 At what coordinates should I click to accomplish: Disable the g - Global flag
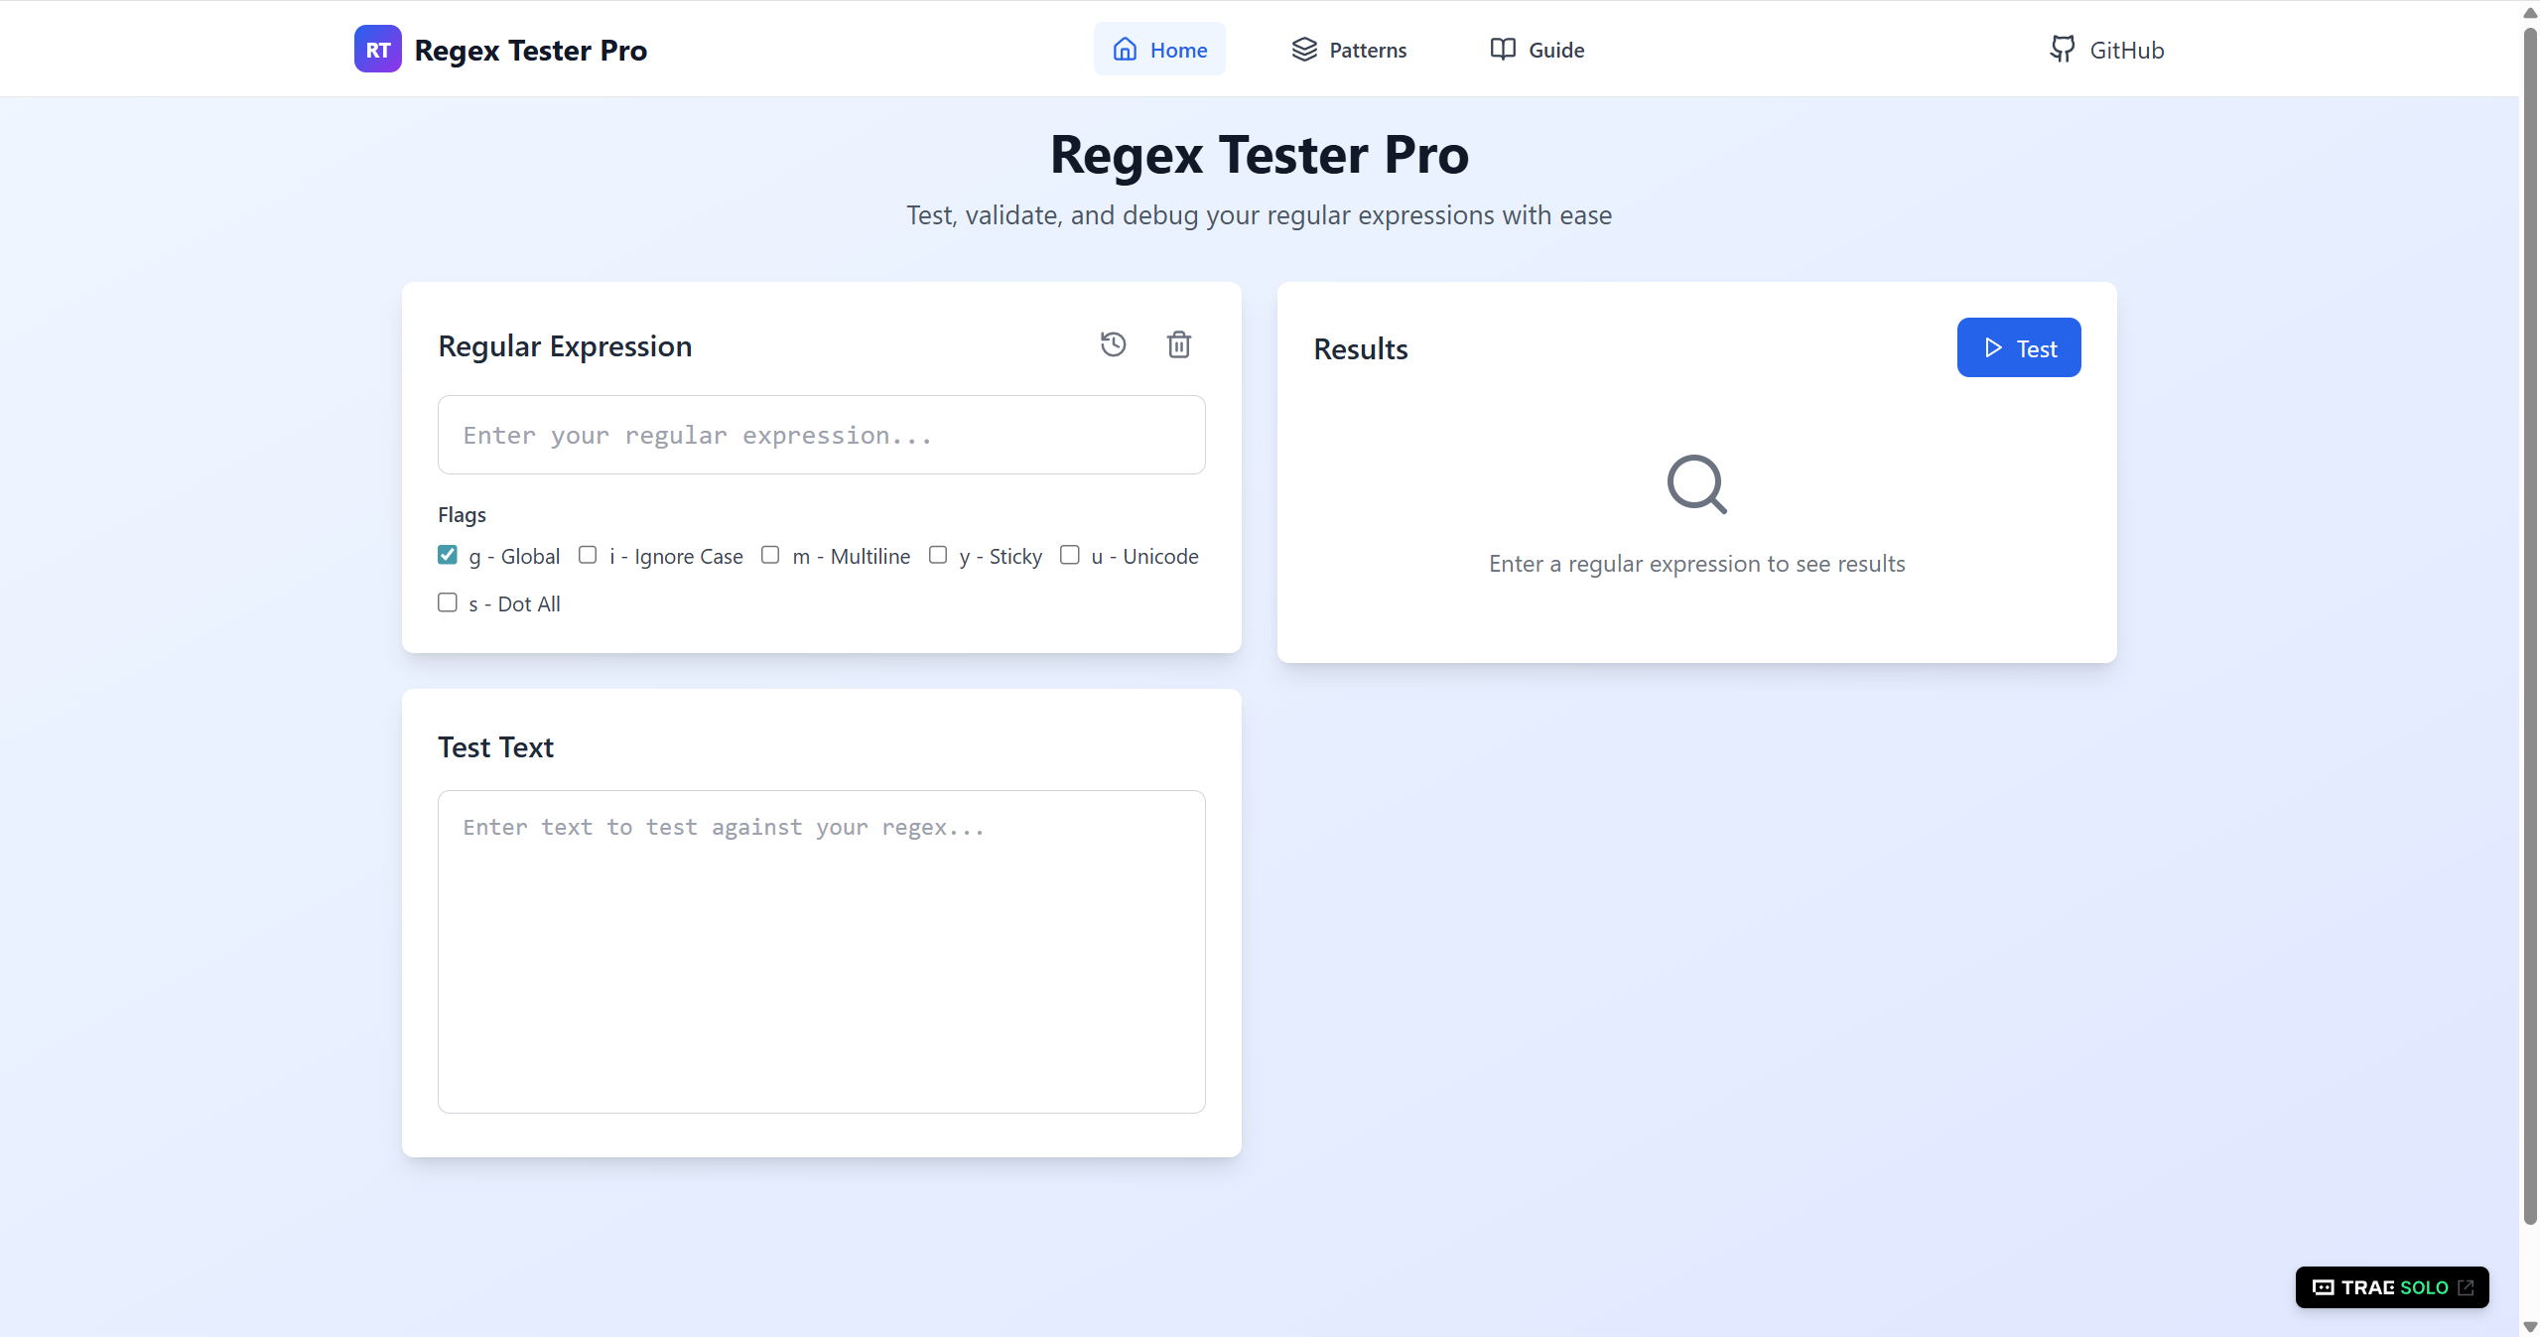pyautogui.click(x=447, y=555)
